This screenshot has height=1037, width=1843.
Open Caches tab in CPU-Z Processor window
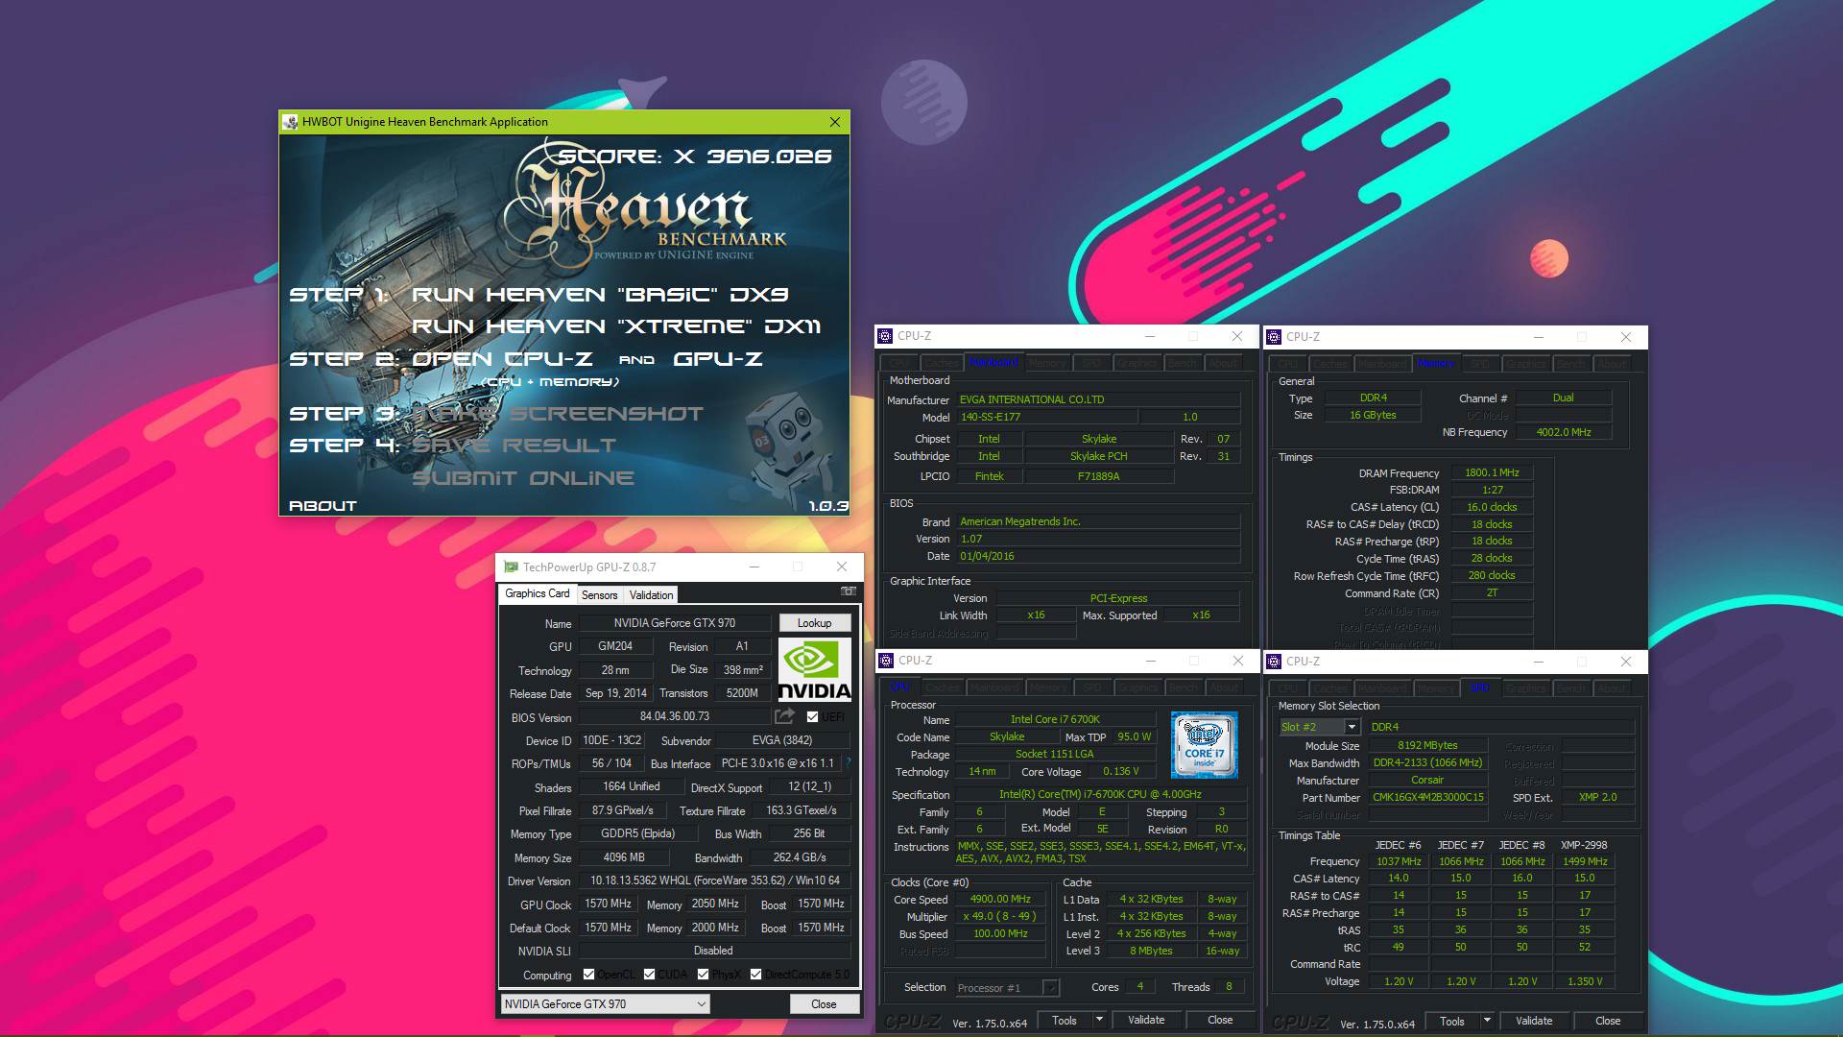point(942,687)
